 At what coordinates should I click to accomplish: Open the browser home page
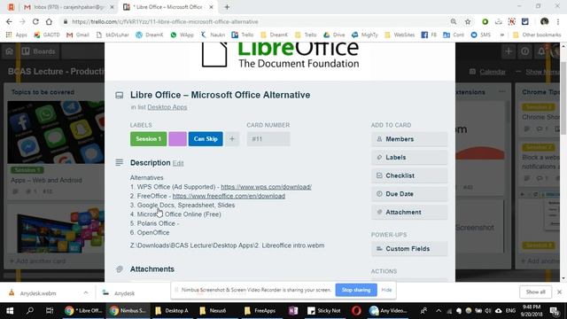[x=49, y=21]
